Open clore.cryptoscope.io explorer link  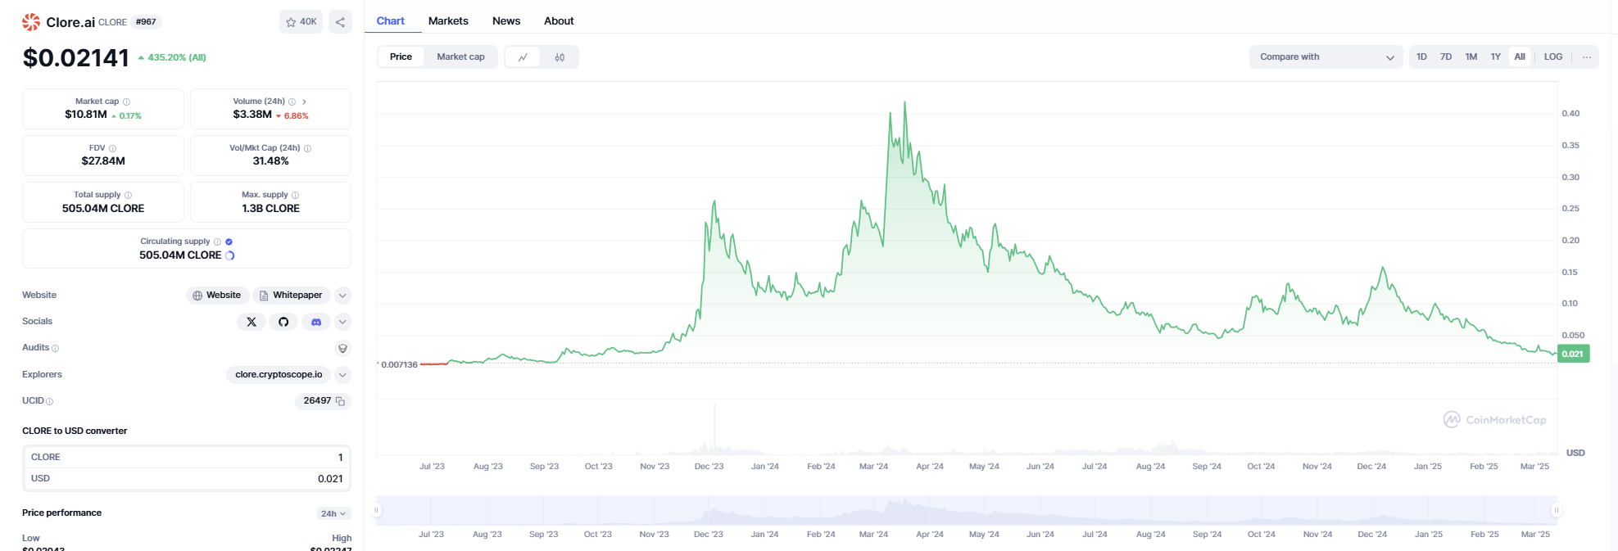279,375
